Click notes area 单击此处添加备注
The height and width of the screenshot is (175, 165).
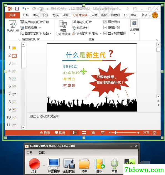[44, 116]
